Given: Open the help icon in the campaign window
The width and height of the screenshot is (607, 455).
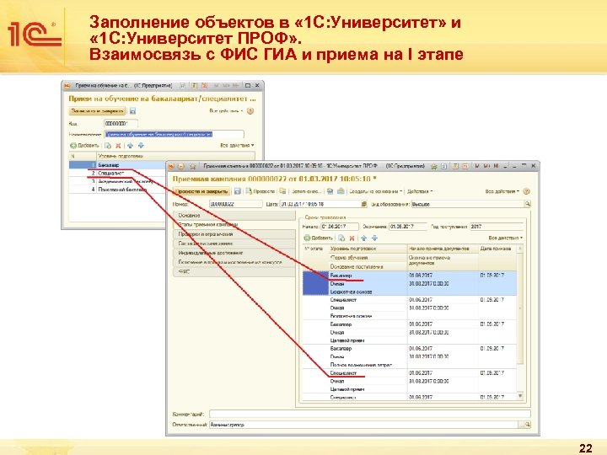Looking at the screenshot, I should coord(526,191).
